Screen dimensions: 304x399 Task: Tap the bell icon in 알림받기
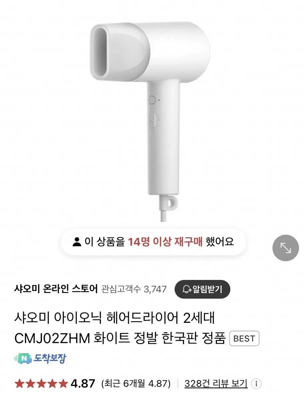pos(187,289)
